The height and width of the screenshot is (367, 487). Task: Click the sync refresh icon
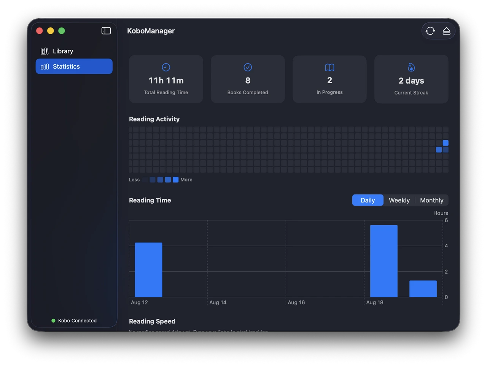click(x=430, y=31)
